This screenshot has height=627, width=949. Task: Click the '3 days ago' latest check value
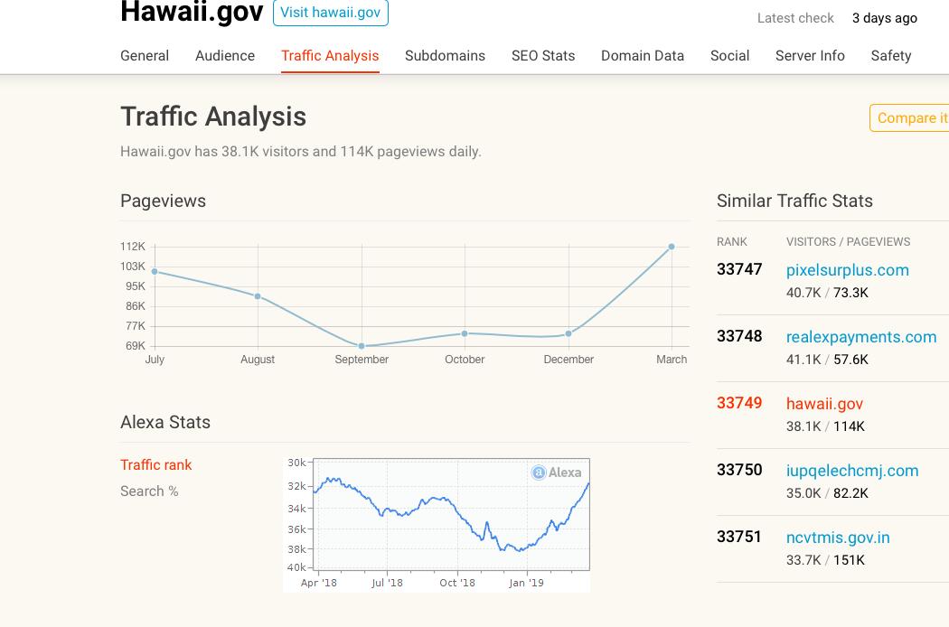pos(885,18)
